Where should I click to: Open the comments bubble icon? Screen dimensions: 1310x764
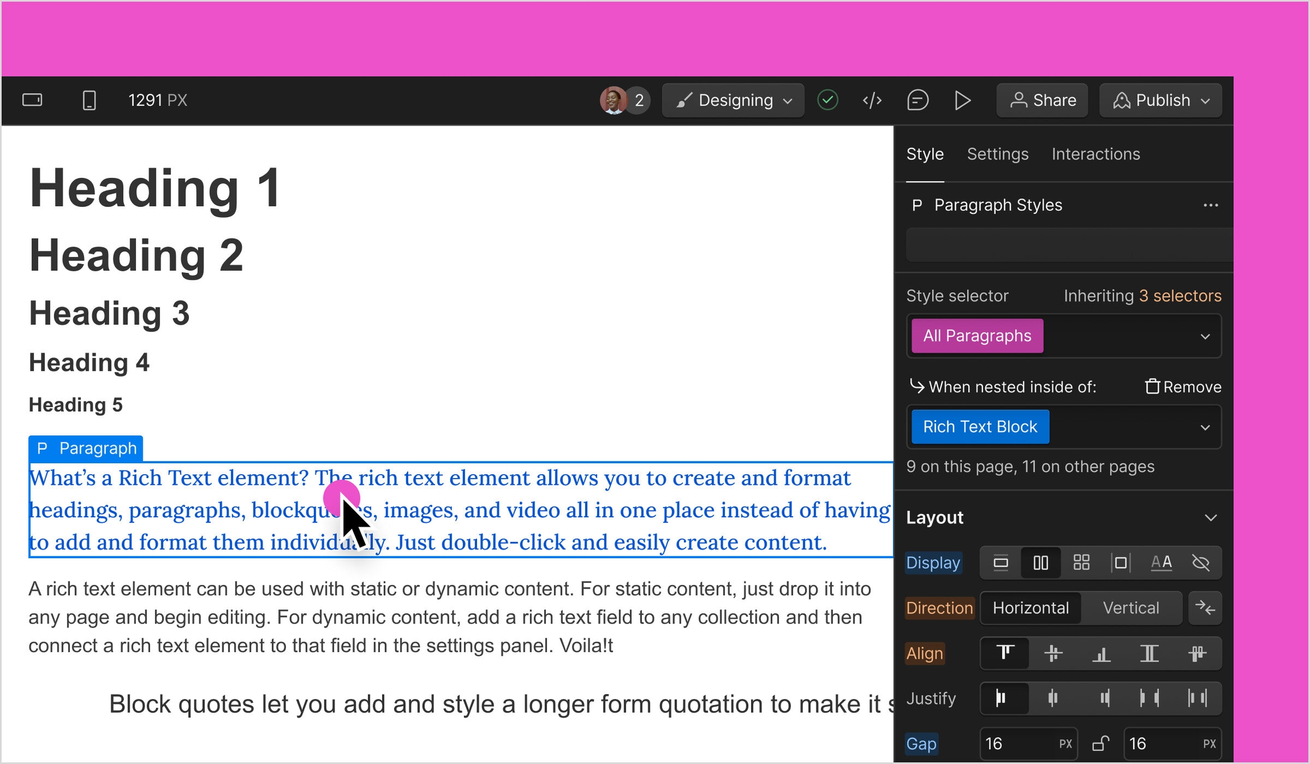(x=917, y=101)
